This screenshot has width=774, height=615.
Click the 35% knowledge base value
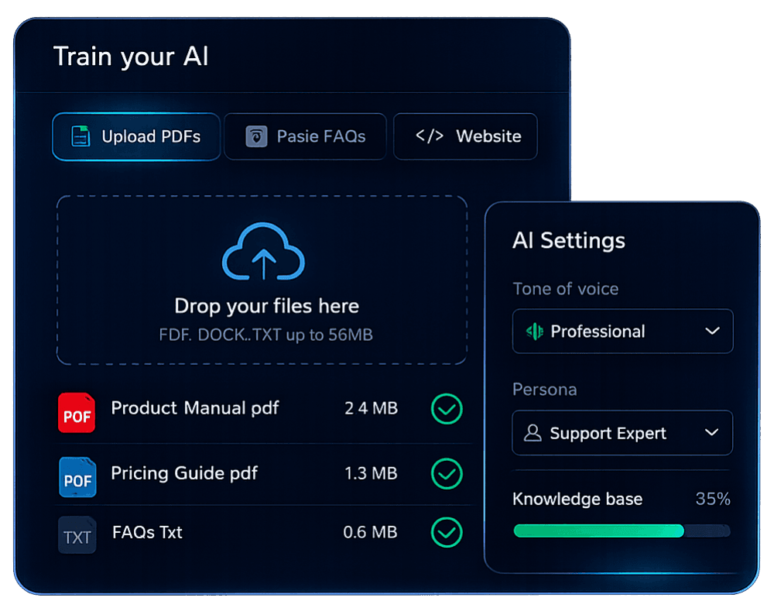(713, 499)
